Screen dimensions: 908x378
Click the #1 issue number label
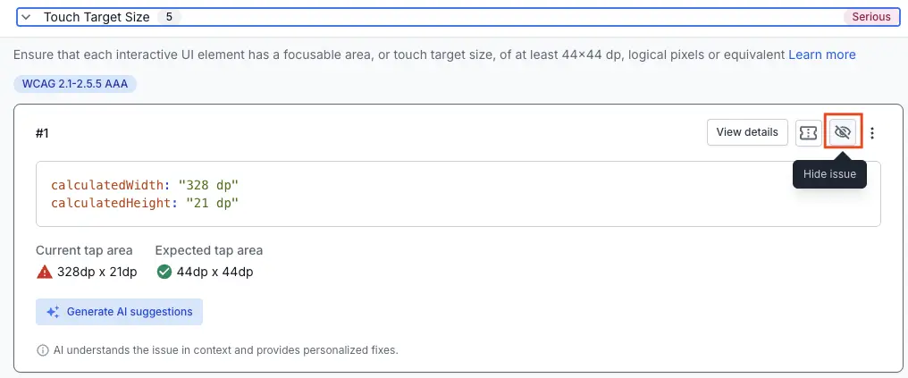(x=43, y=133)
